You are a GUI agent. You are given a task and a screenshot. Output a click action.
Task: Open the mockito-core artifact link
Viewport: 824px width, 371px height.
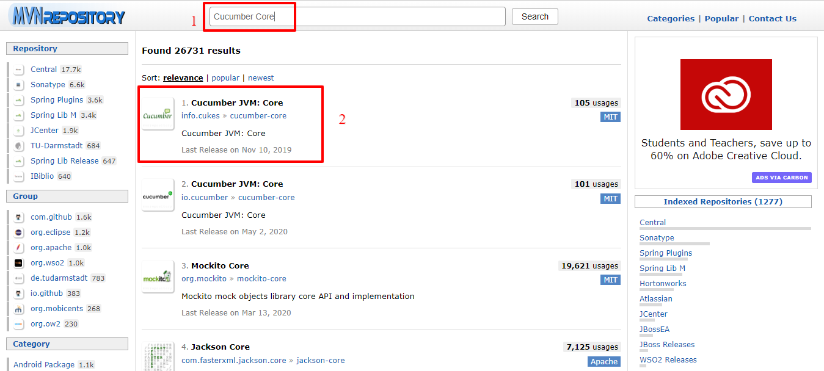261,278
